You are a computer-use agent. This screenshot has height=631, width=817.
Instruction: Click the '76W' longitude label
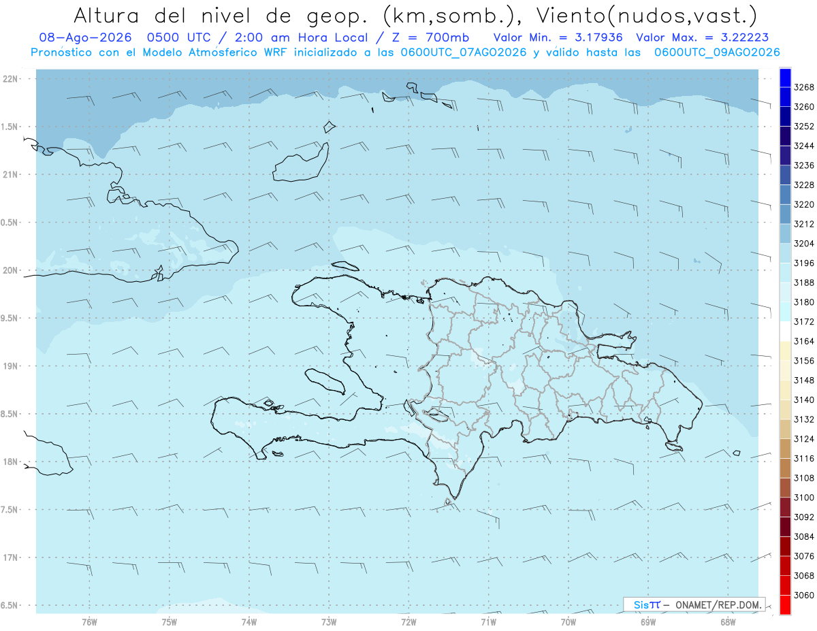[x=89, y=621]
